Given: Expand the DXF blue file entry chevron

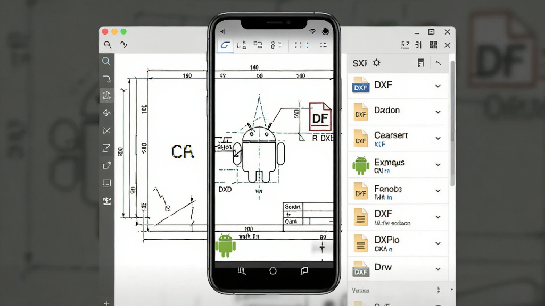Looking at the screenshot, I should click(x=438, y=86).
